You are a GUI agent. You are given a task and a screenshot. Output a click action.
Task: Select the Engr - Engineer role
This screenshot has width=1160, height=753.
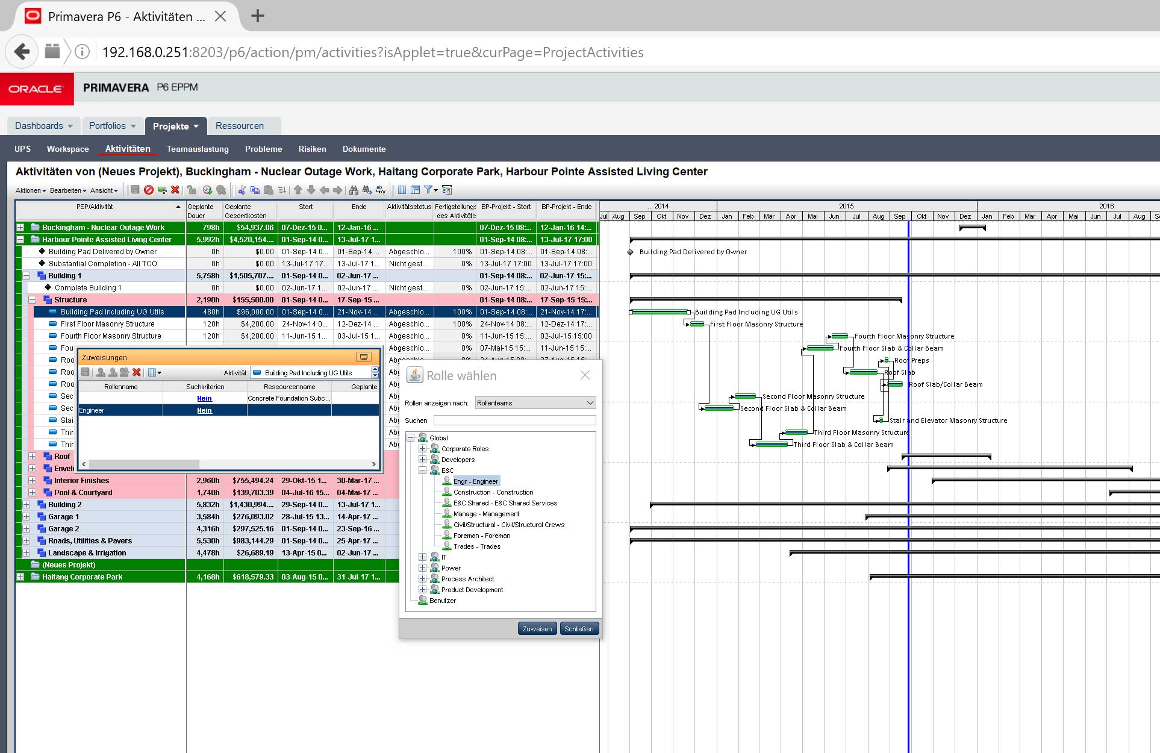(476, 481)
